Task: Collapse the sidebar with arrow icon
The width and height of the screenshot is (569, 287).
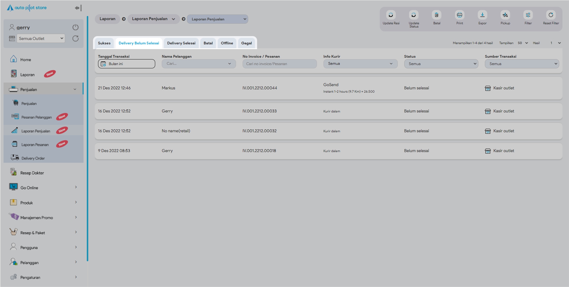Action: click(x=78, y=8)
